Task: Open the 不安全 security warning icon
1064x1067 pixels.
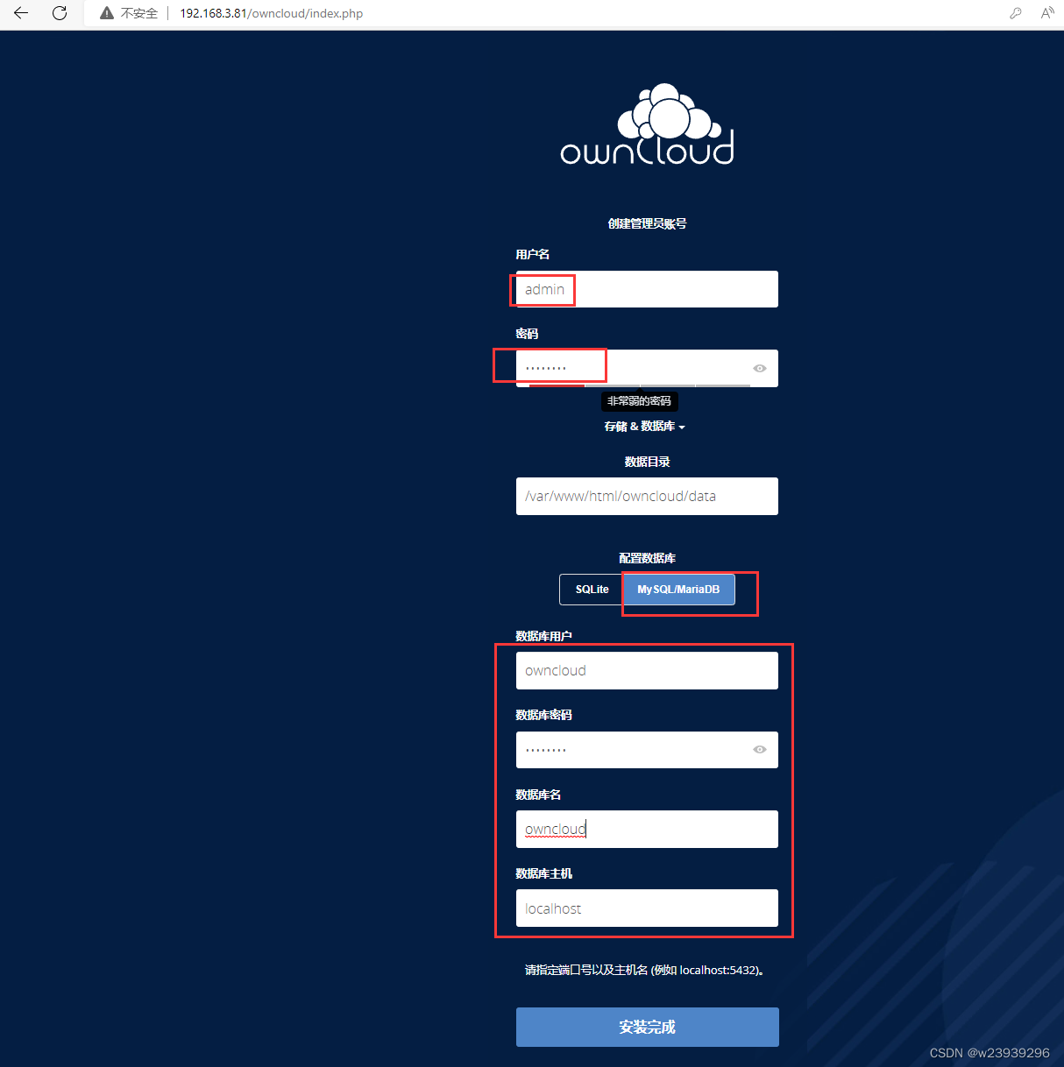Action: [105, 13]
